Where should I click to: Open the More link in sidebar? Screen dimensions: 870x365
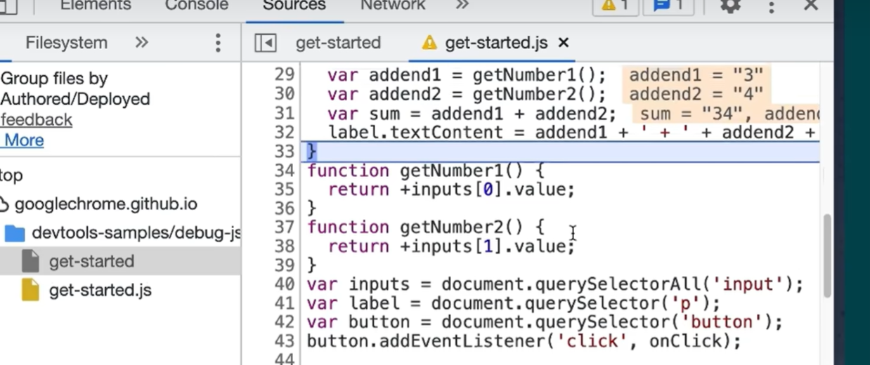pyautogui.click(x=23, y=140)
